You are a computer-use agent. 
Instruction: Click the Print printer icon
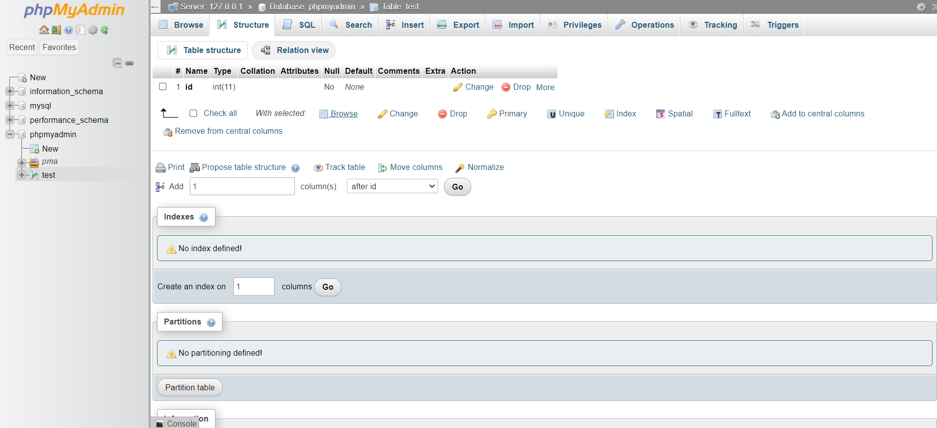coord(161,168)
